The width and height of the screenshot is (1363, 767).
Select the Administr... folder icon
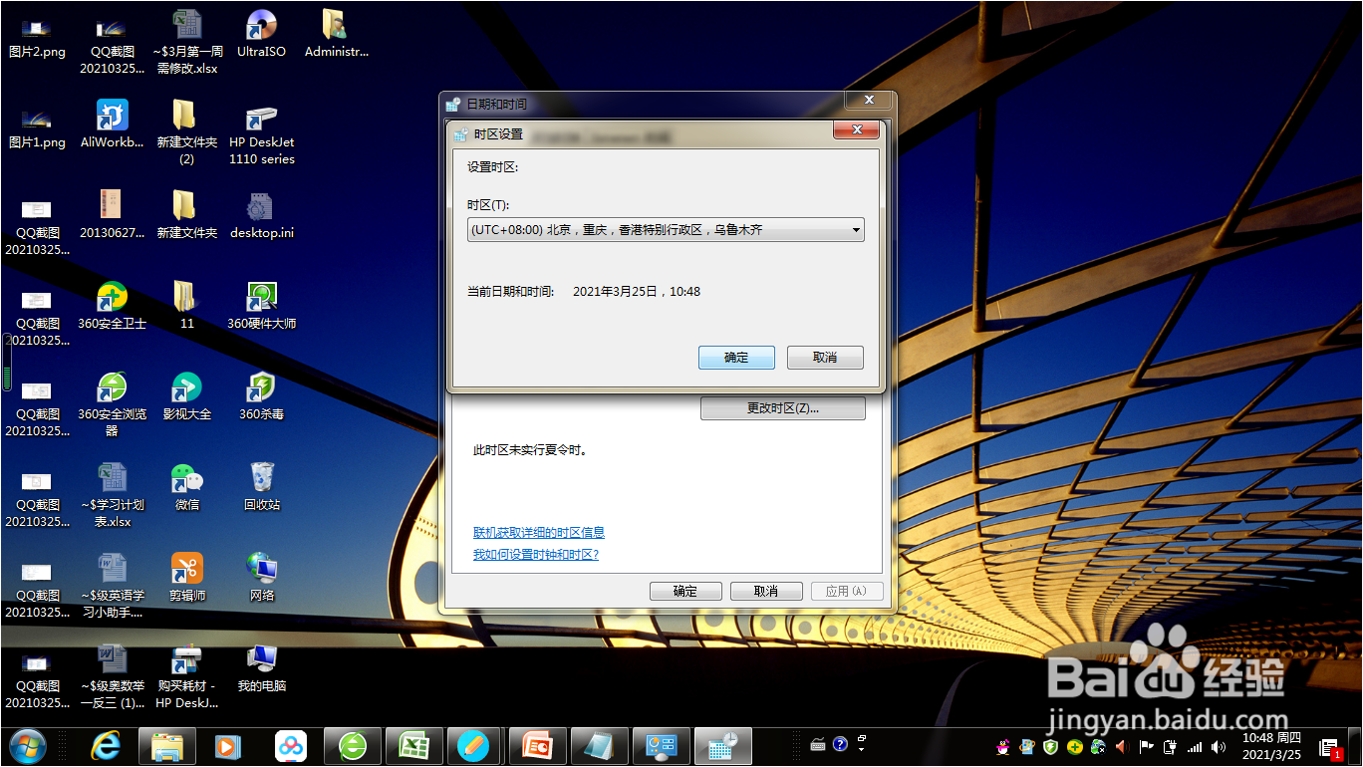tap(337, 35)
